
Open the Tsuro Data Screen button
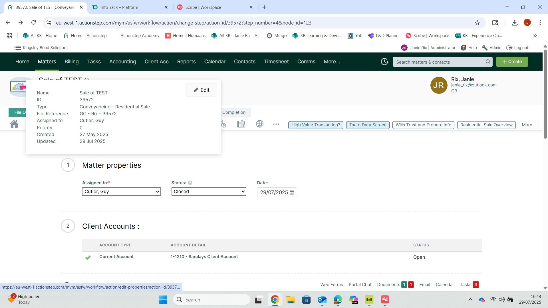click(x=368, y=125)
